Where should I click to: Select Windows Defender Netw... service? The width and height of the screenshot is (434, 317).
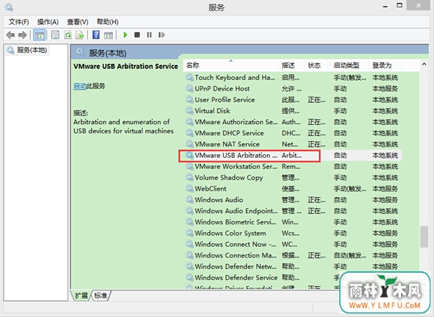pyautogui.click(x=292, y=267)
